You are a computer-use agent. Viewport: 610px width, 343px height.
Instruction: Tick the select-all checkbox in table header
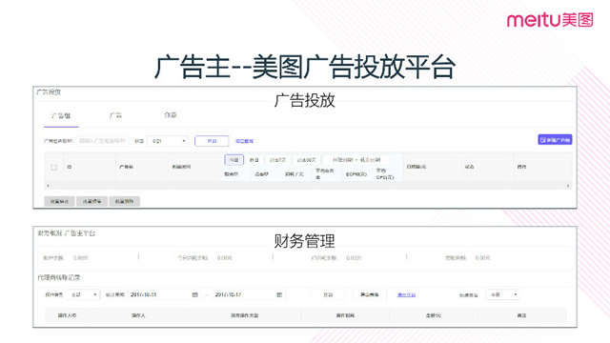click(54, 168)
